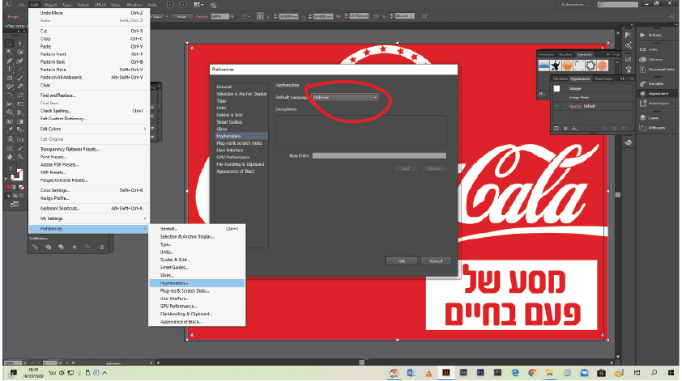Open After Effects from the taskbar
This screenshot has width=682, height=381.
click(x=463, y=373)
